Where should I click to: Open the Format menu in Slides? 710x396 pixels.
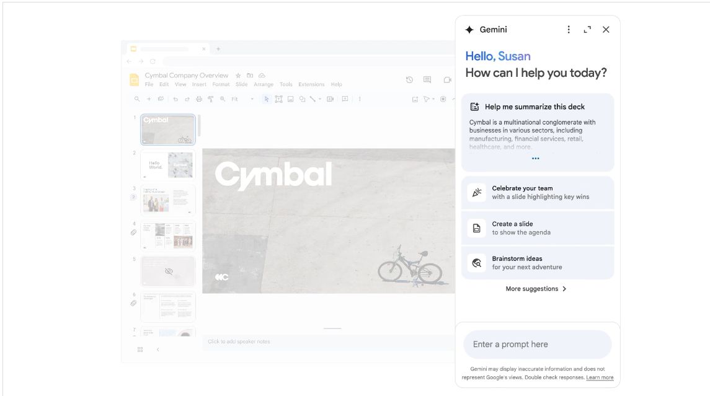(221, 85)
